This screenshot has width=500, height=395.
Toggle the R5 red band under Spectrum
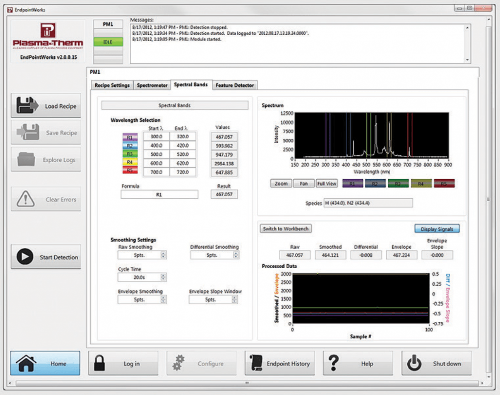pos(444,184)
